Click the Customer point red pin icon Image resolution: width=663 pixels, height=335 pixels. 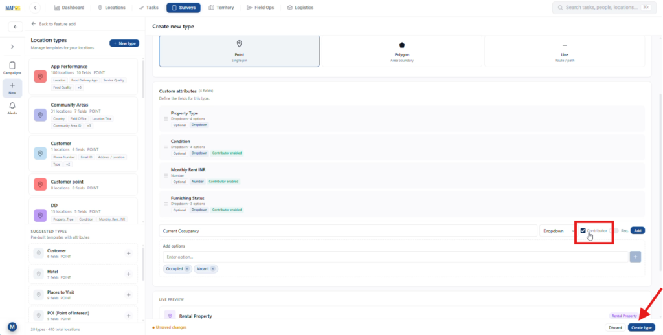pos(40,184)
